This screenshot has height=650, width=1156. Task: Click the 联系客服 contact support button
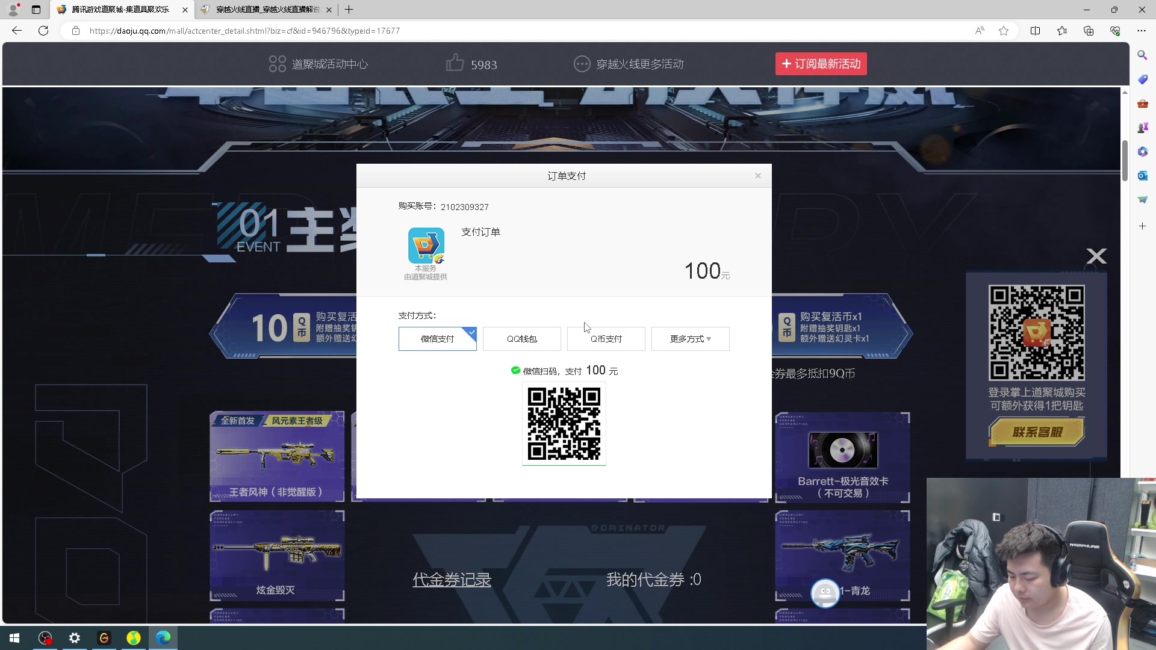pos(1036,432)
